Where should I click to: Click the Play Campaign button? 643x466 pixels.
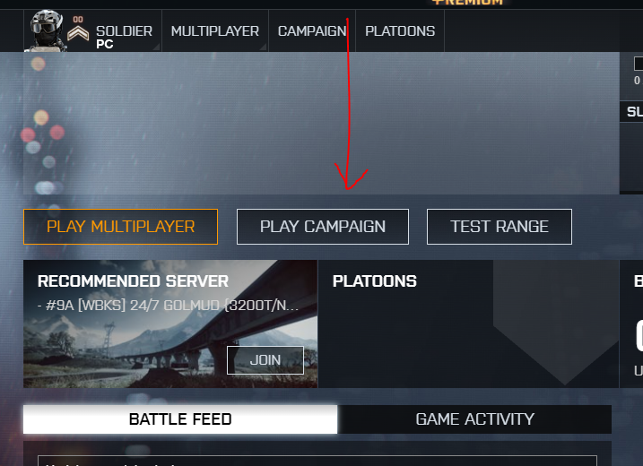coord(323,227)
